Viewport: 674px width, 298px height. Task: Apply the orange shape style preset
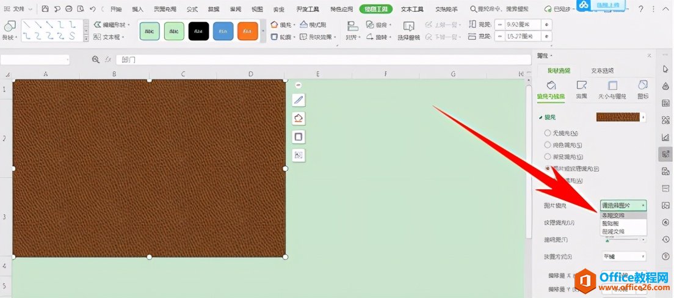click(x=248, y=31)
